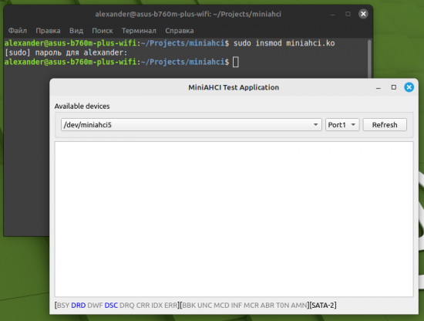Click the AMN error flag
Image resolution: width=424 pixels, height=321 pixels.
click(299, 306)
